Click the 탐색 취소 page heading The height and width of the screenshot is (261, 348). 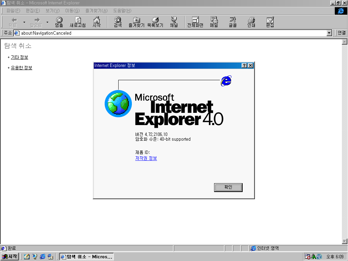click(18, 46)
